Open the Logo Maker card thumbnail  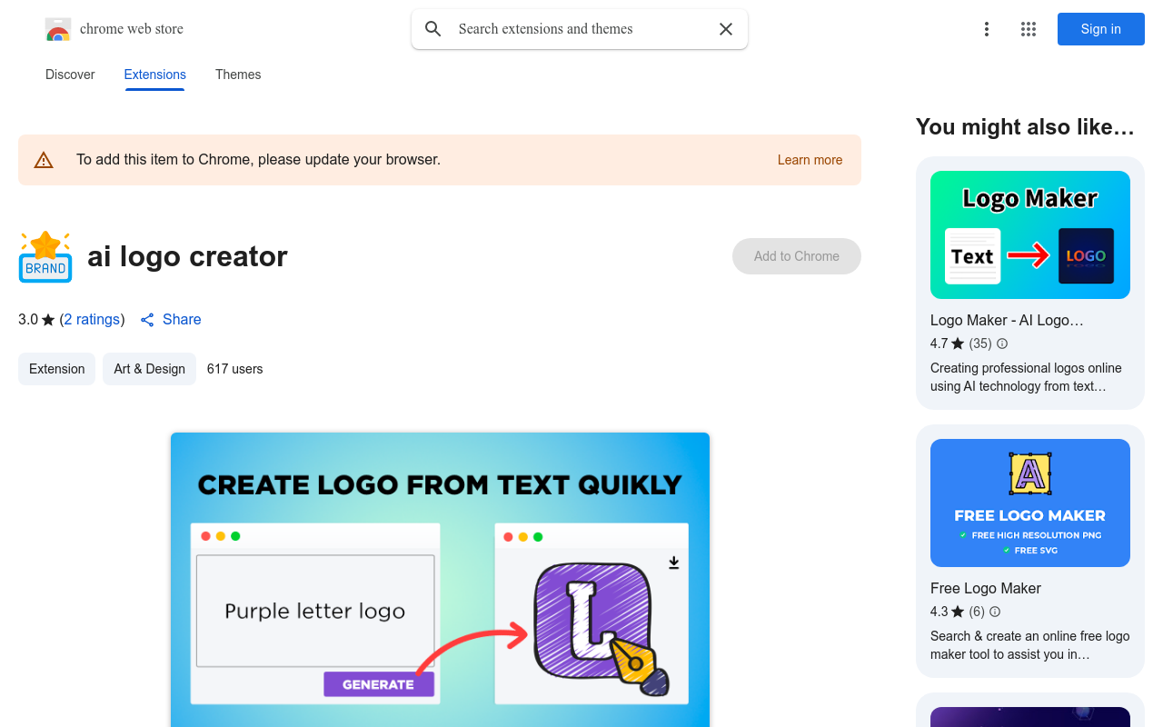[1030, 235]
